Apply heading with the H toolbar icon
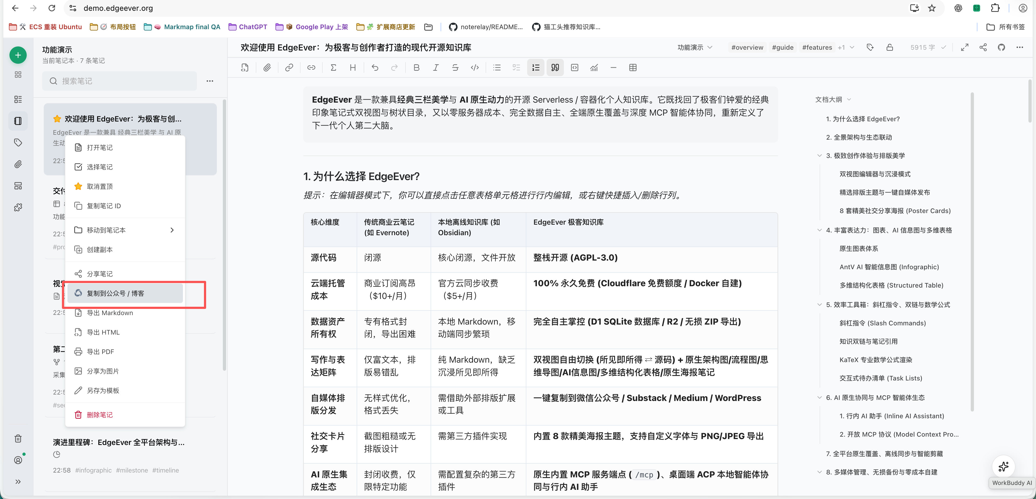The image size is (1036, 499). [x=353, y=68]
